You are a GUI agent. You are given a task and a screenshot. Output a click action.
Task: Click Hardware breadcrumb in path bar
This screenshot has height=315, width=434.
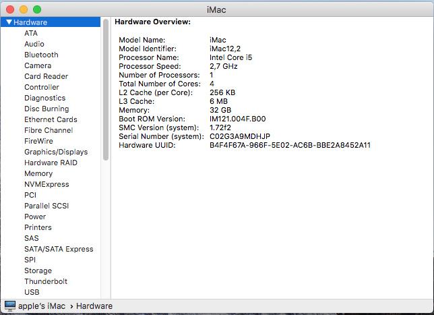coord(94,306)
